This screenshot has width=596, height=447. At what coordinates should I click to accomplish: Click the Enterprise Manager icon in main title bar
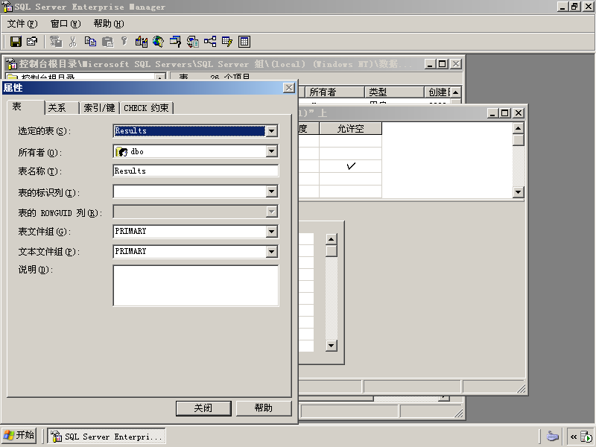tap(7, 7)
